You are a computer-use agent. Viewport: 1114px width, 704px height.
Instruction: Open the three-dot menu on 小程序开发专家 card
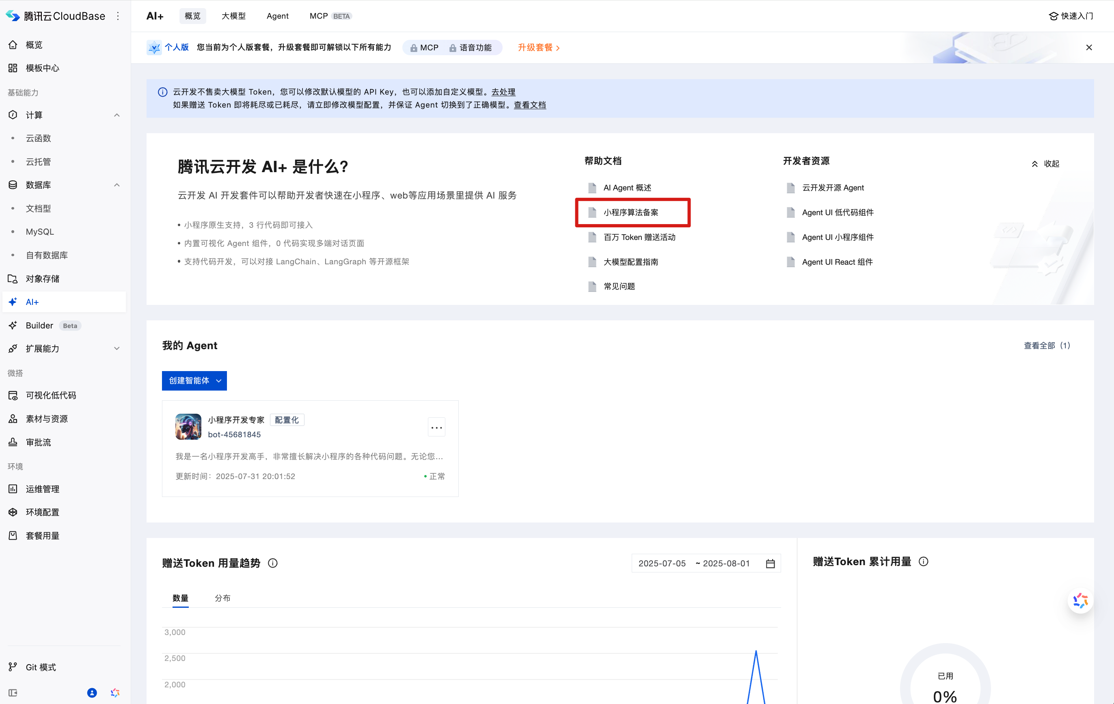(436, 428)
